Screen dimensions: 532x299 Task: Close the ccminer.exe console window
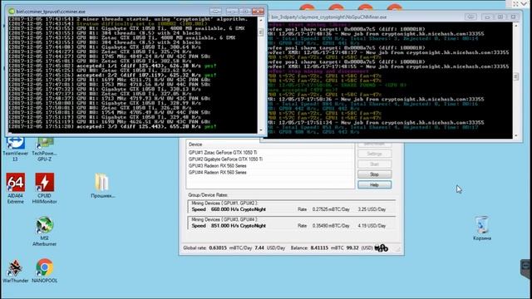click(x=258, y=11)
